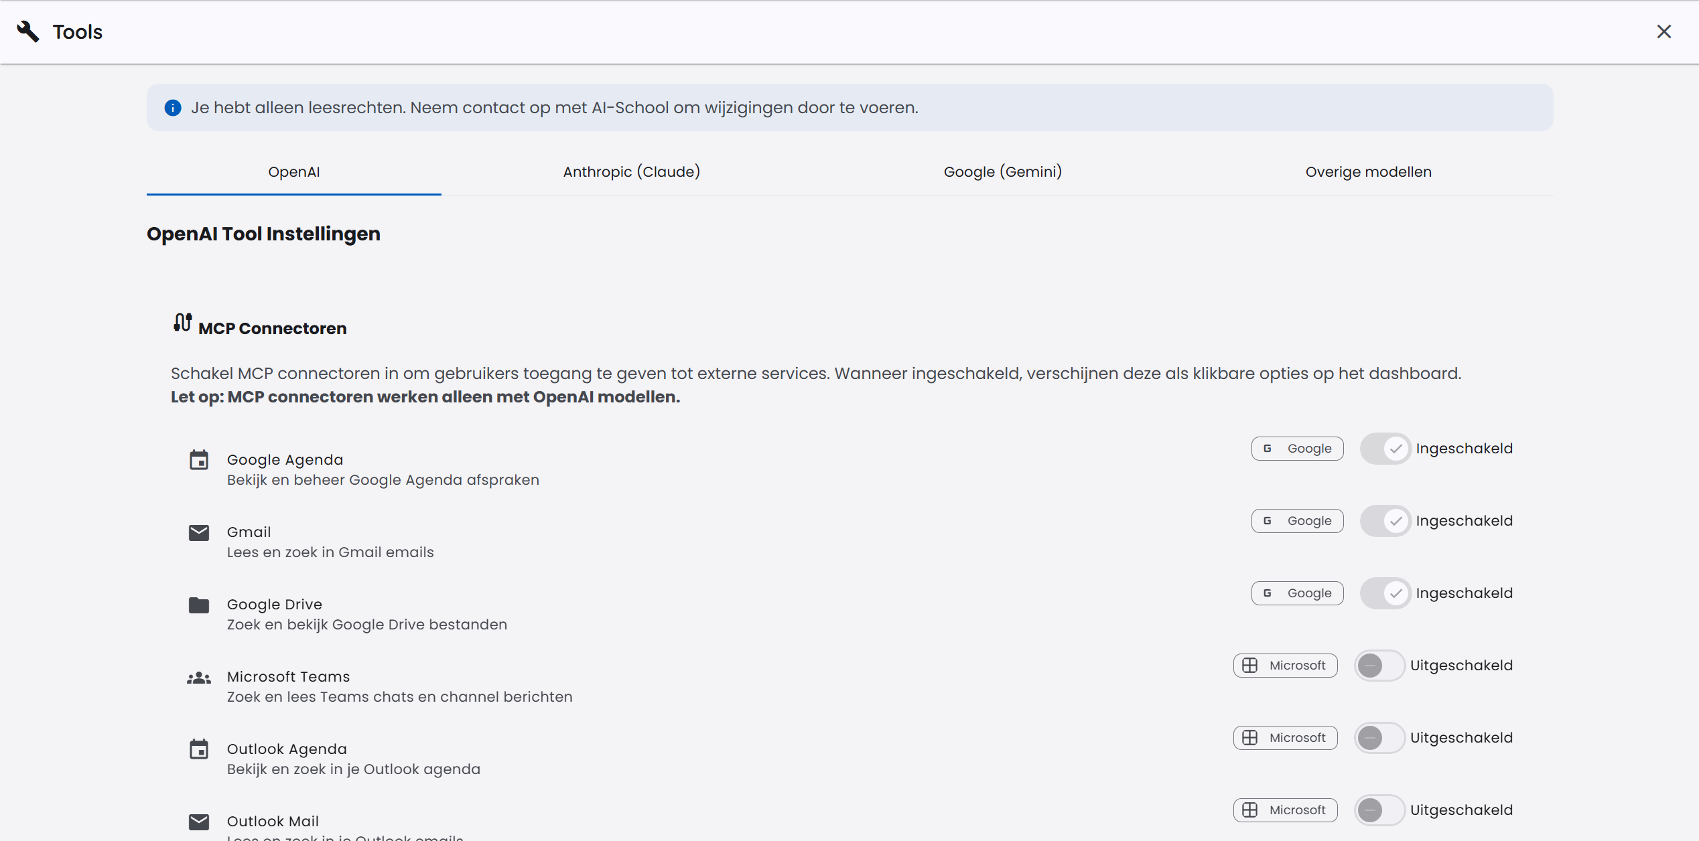Click the Microsoft Teams people icon
This screenshot has width=1699, height=841.
pos(199,677)
